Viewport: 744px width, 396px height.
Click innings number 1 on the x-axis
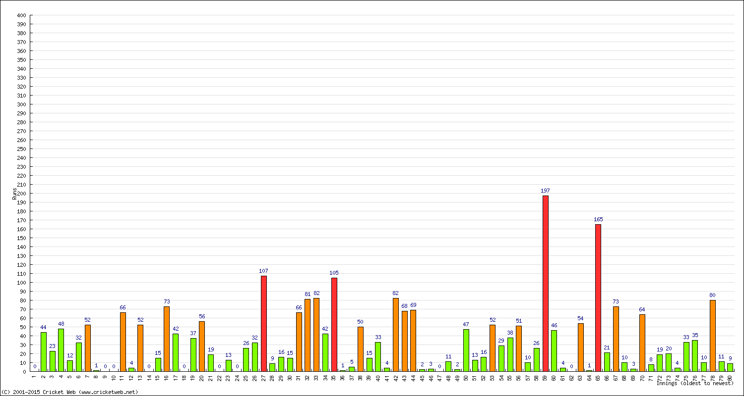(35, 377)
